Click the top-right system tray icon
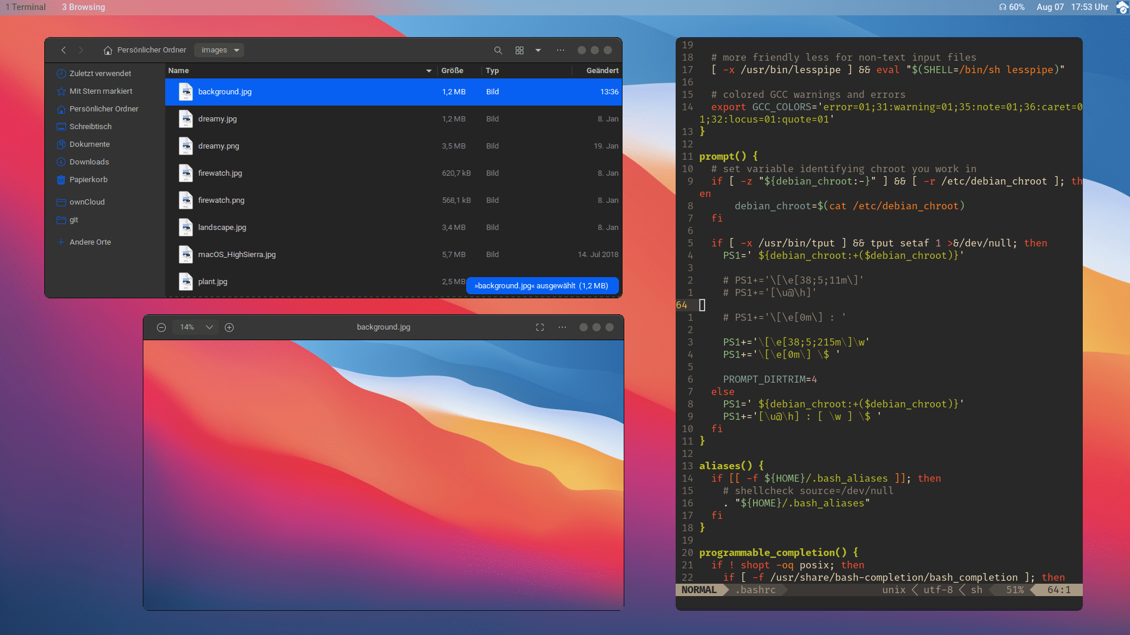The height and width of the screenshot is (635, 1130). 1122,7
